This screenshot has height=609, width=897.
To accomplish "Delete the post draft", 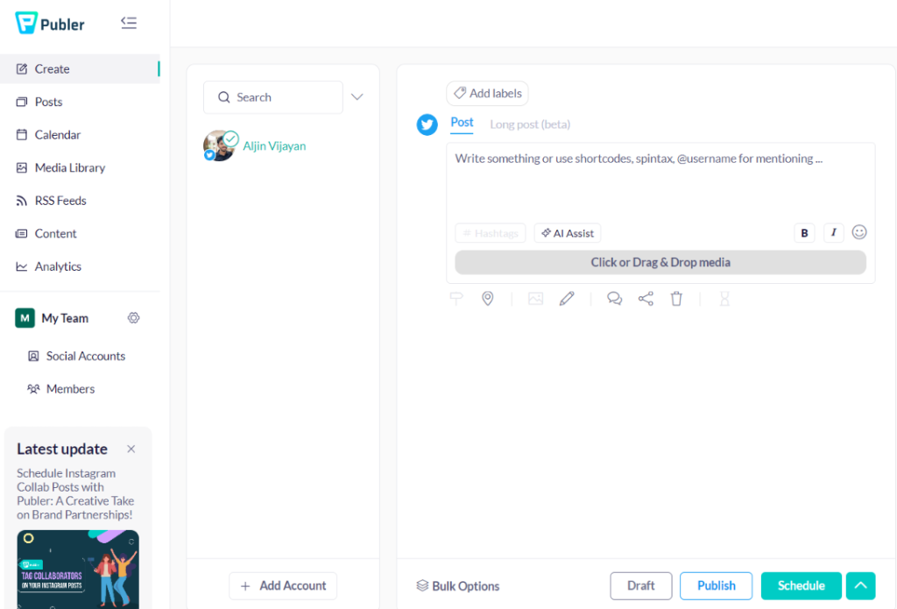I will [675, 299].
